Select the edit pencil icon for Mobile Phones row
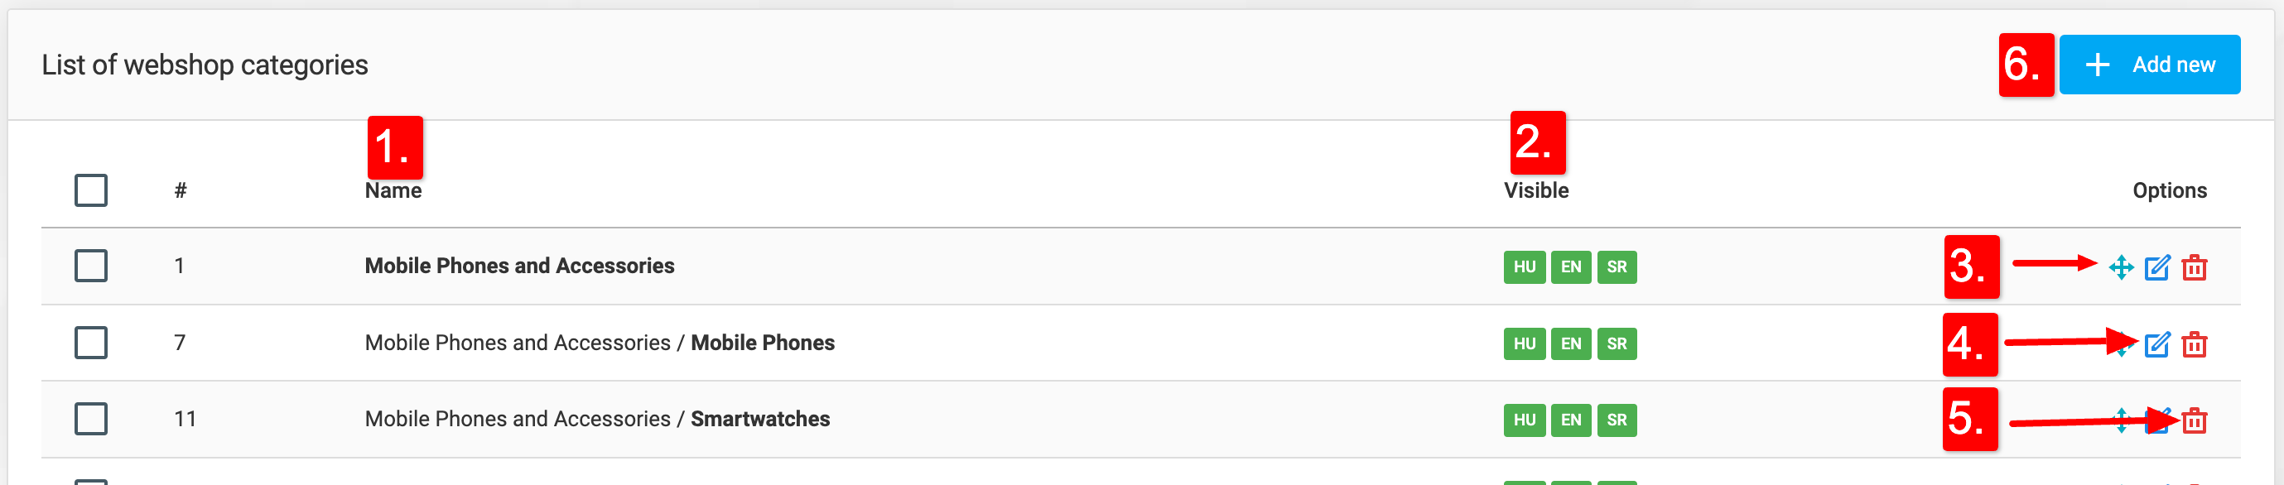Viewport: 2284px width, 485px height. (x=2158, y=344)
